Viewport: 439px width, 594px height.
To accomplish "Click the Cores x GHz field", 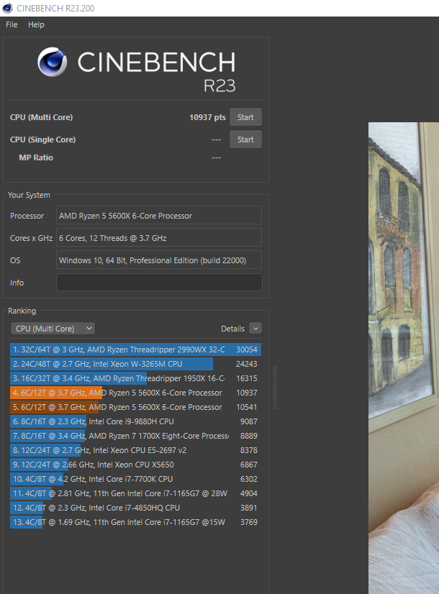I will [159, 237].
